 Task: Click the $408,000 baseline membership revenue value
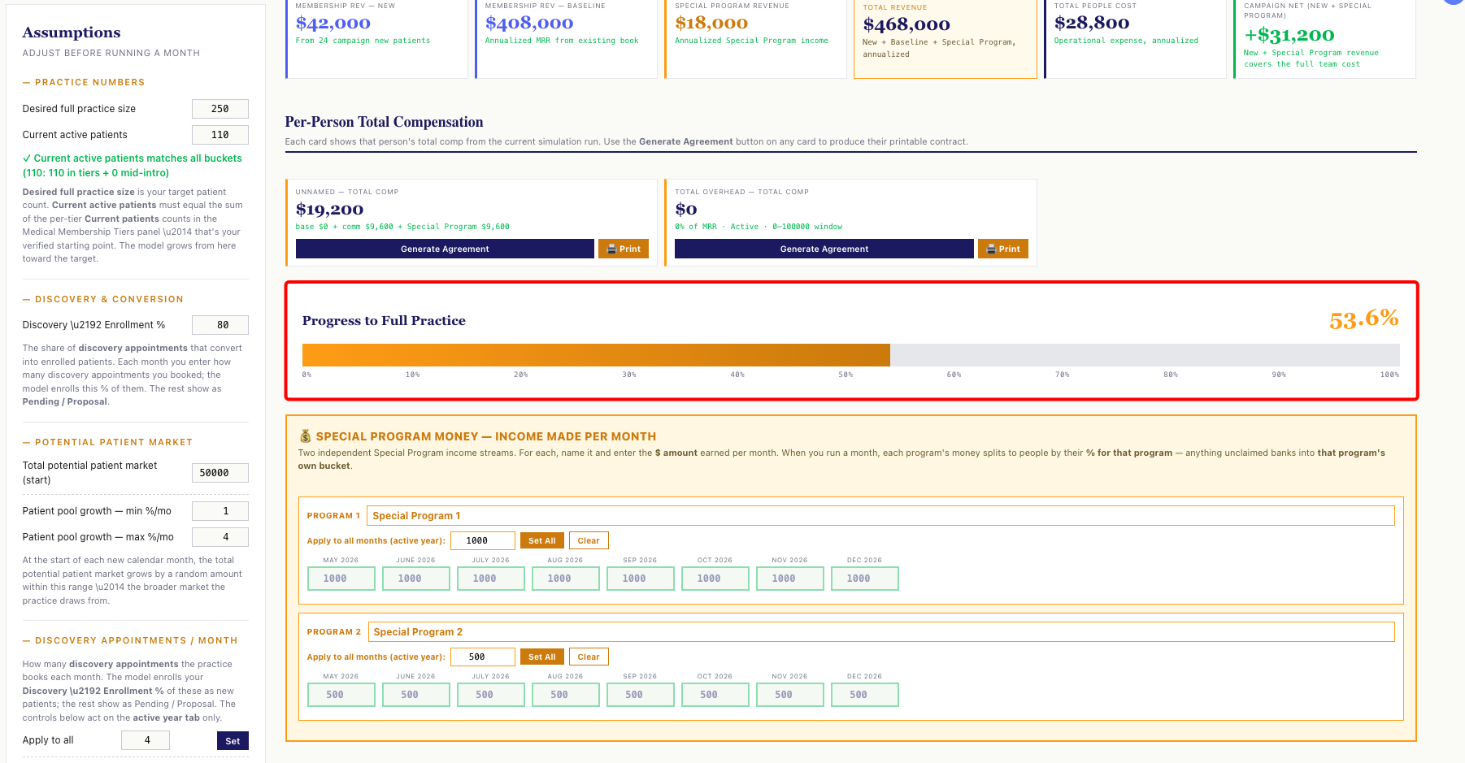pos(529,24)
